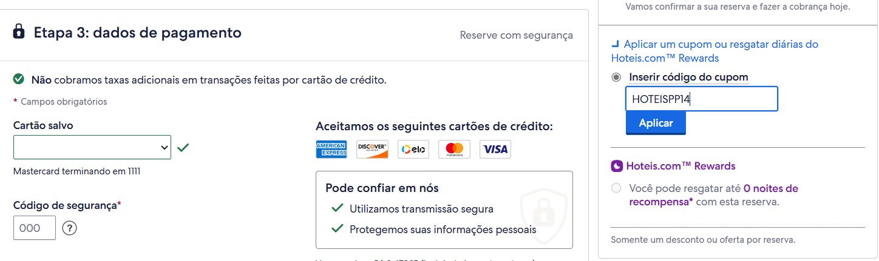Open the security code help question mark
Image resolution: width=879 pixels, height=261 pixels.
click(69, 228)
